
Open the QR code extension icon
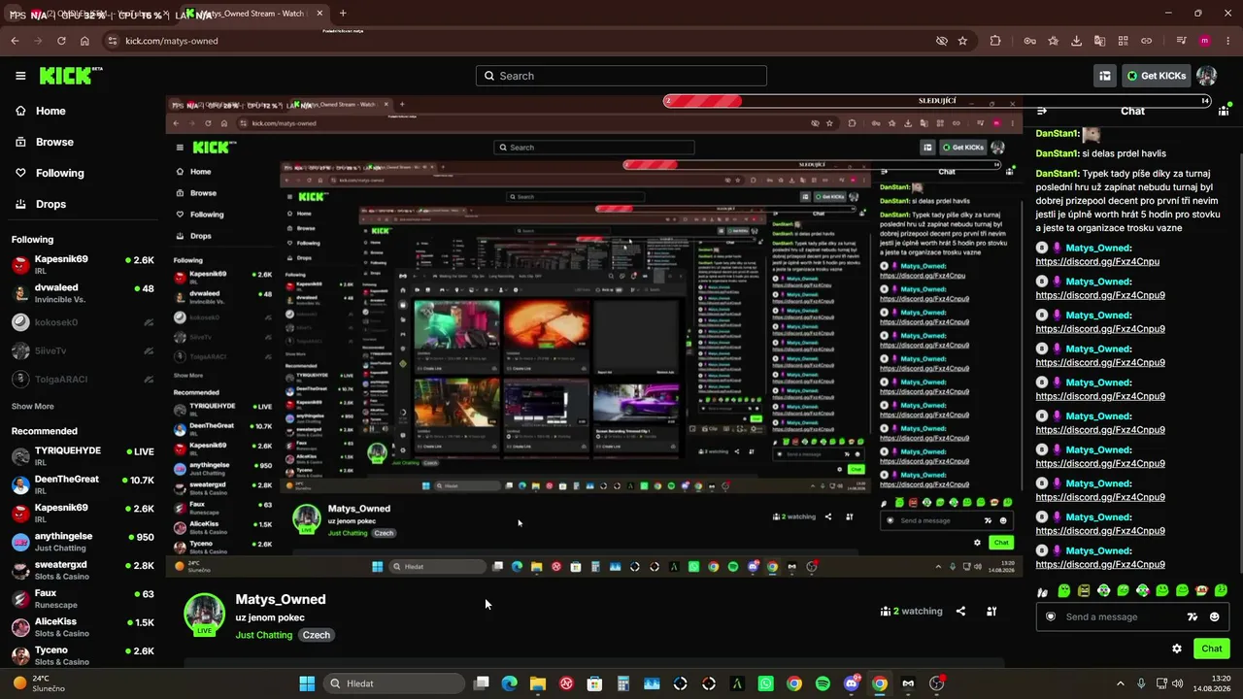[1123, 41]
